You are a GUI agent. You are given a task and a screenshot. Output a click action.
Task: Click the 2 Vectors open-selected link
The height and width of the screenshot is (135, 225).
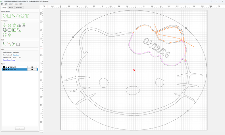(x=16, y=55)
